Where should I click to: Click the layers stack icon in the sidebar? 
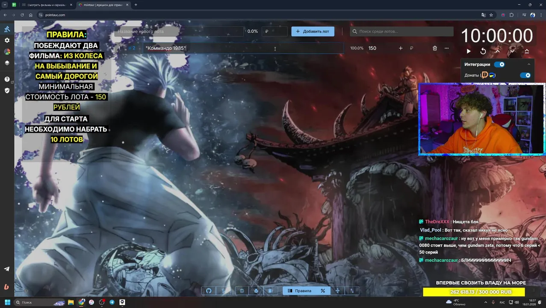tap(7, 63)
